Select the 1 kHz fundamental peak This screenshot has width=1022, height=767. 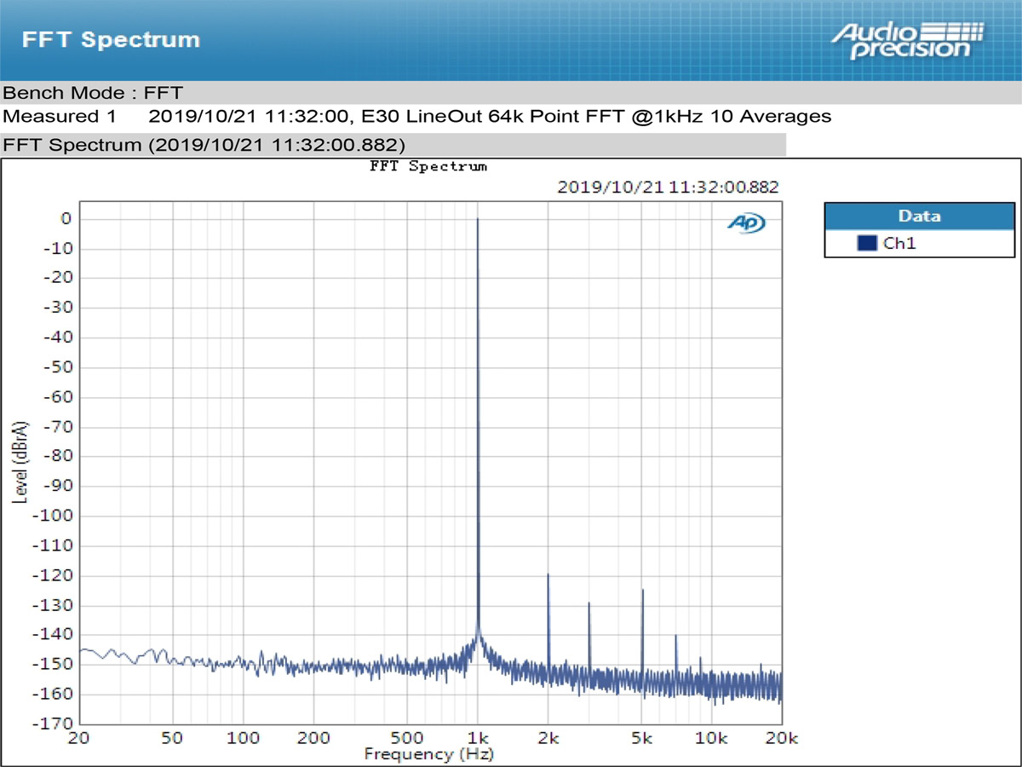coord(479,220)
